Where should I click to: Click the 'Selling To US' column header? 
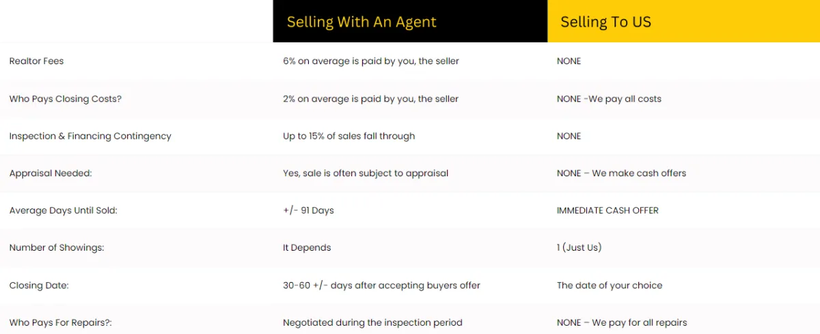pos(605,22)
